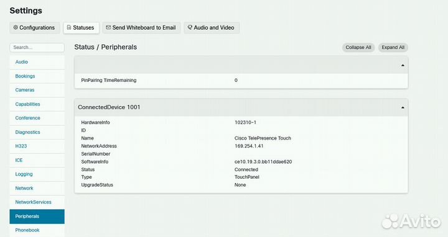The width and height of the screenshot is (448, 237).
Task: Click the PinPairing TimeRemaining label
Action: pyautogui.click(x=109, y=80)
